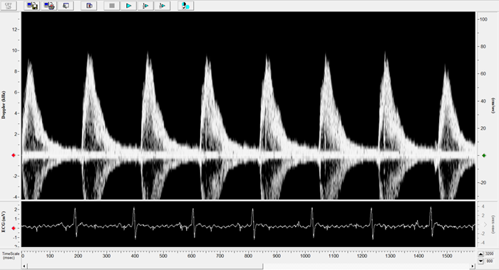
Task: Click the green velocity zero marker
Action: point(484,155)
